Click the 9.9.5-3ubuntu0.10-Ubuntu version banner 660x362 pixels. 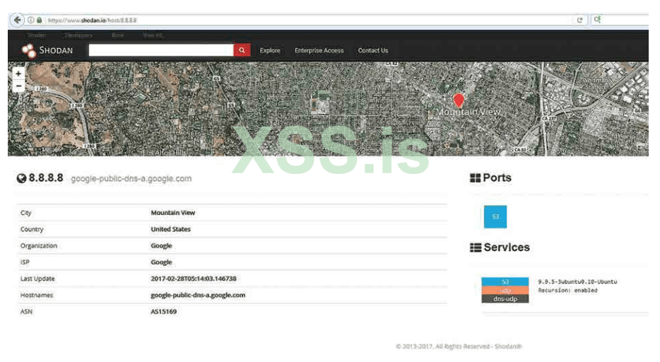pyautogui.click(x=577, y=281)
